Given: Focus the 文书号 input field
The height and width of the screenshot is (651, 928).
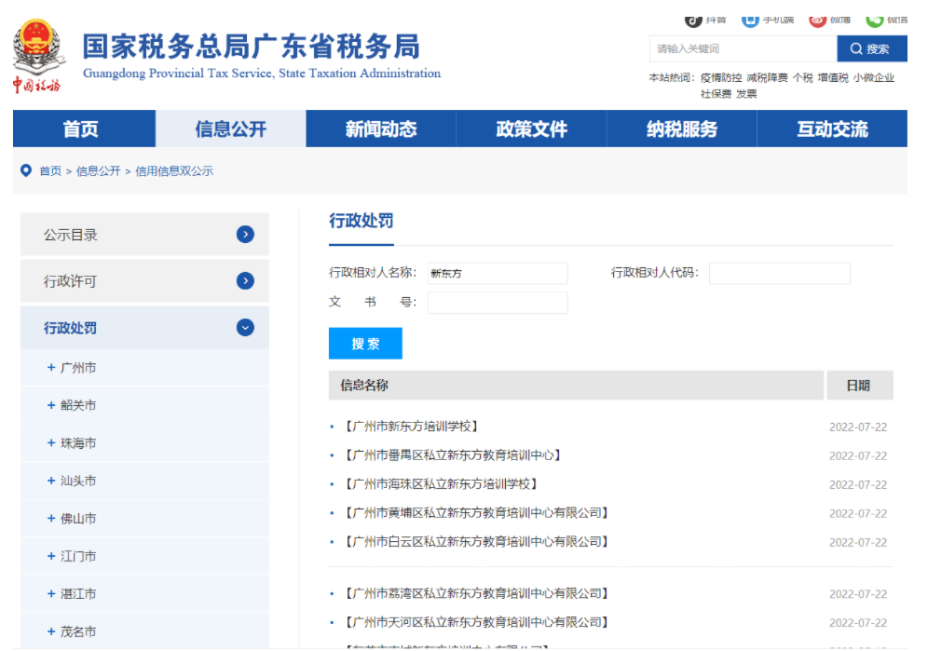Looking at the screenshot, I should (498, 303).
